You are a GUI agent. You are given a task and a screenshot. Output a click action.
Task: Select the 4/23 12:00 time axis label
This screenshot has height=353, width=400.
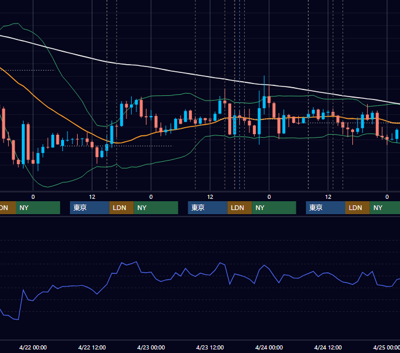click(x=210, y=347)
